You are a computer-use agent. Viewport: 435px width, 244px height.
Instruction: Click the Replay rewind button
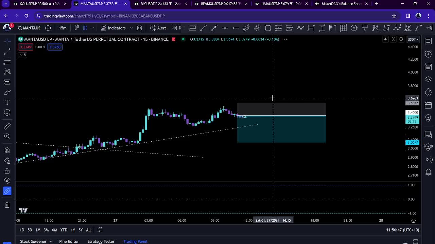(x=174, y=28)
